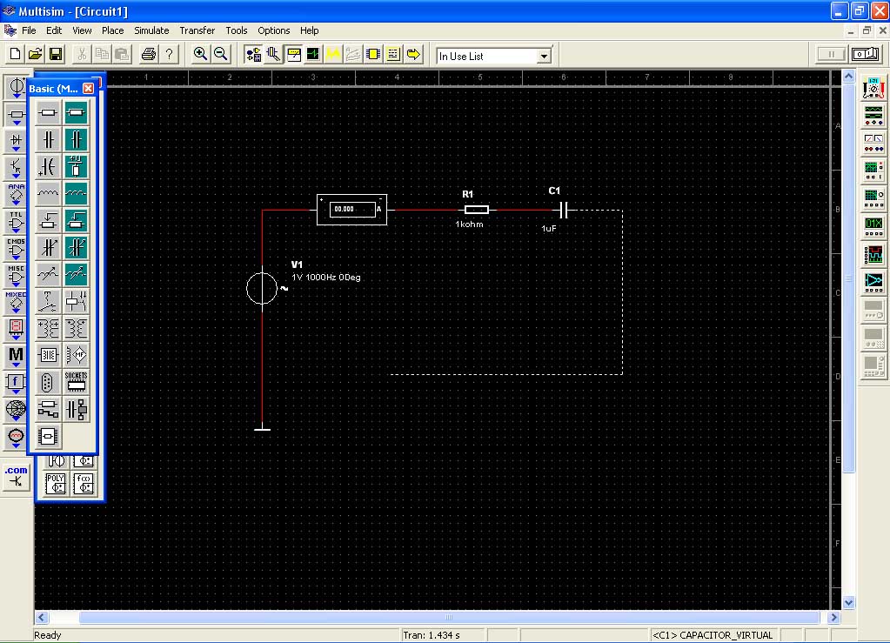Toggle the pause simulation button
890x643 pixels.
tap(831, 55)
